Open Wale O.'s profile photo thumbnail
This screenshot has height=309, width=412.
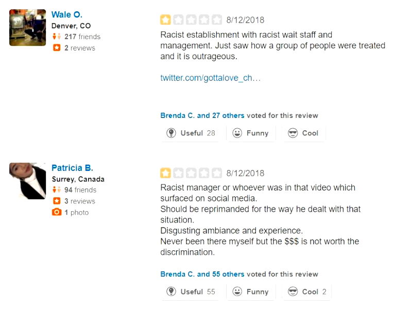[27, 28]
